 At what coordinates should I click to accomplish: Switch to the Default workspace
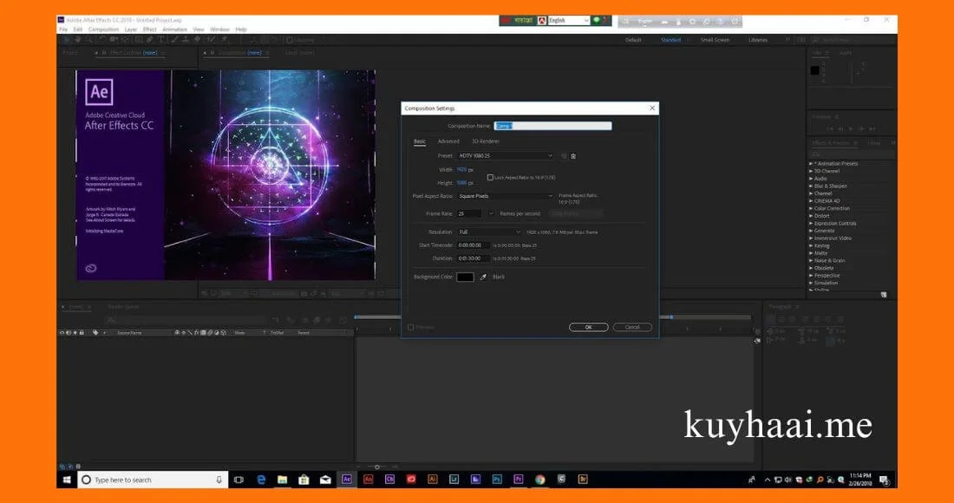click(633, 40)
